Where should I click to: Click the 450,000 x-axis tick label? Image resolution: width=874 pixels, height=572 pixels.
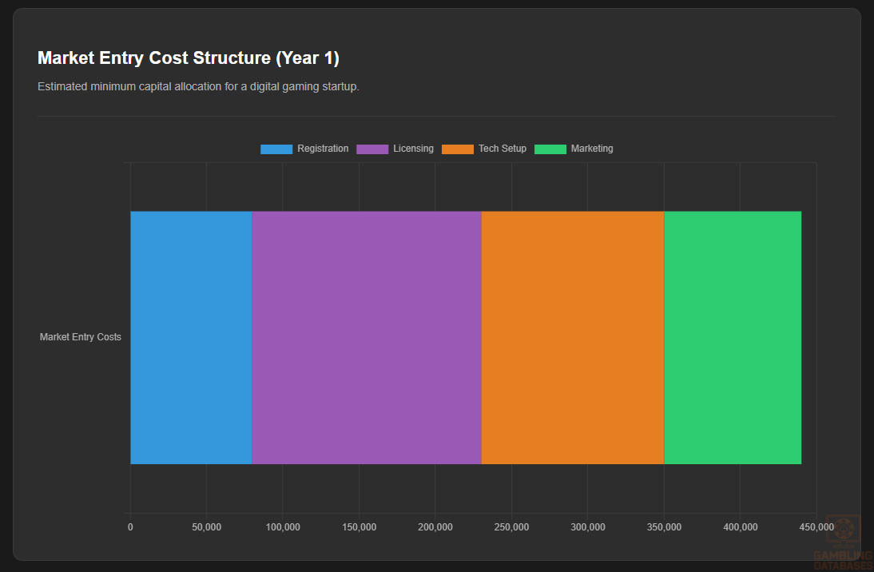(816, 526)
